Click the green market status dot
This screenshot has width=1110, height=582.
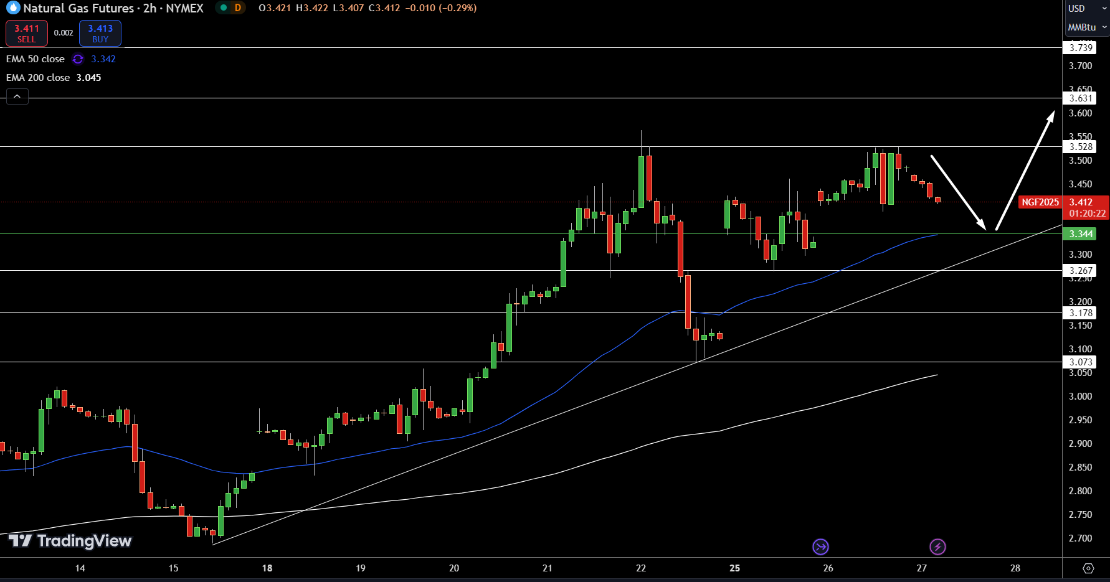224,8
